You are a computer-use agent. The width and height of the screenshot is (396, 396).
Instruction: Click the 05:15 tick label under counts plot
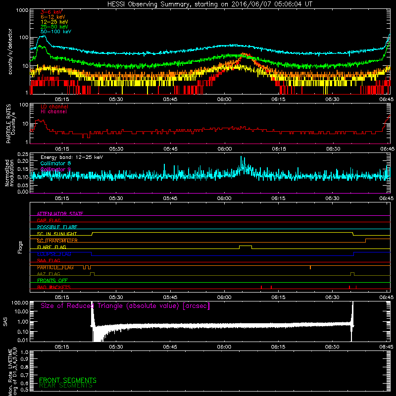click(62, 99)
